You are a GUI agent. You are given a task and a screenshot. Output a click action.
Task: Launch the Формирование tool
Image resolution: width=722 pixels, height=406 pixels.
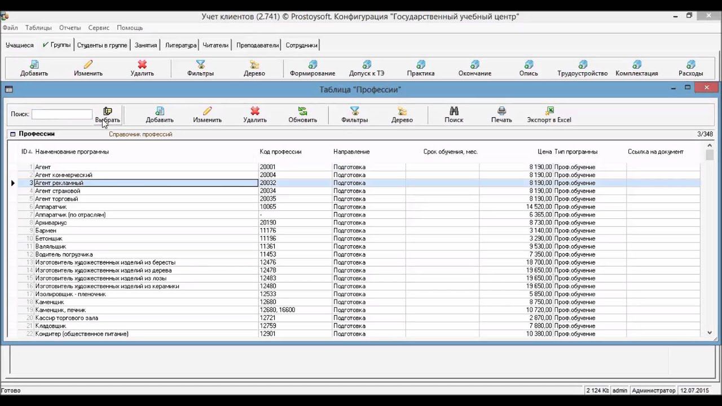click(312, 68)
